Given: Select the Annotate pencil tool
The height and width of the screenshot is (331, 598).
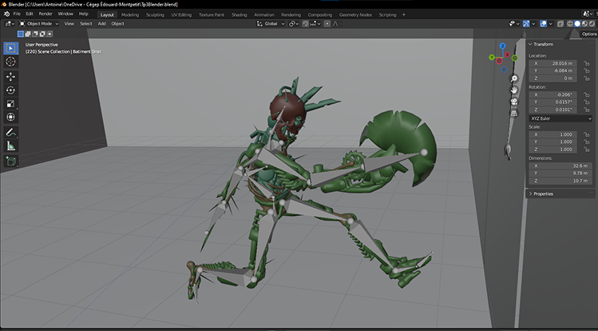Looking at the screenshot, I should click(10, 132).
